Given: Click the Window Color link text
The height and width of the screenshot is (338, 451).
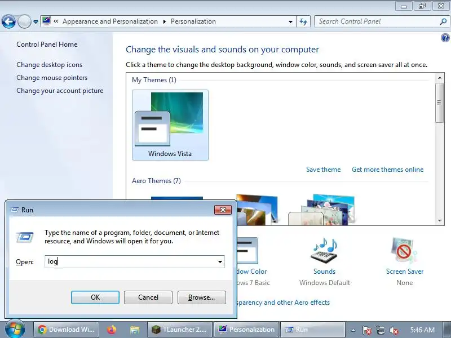Looking at the screenshot, I should point(252,272).
